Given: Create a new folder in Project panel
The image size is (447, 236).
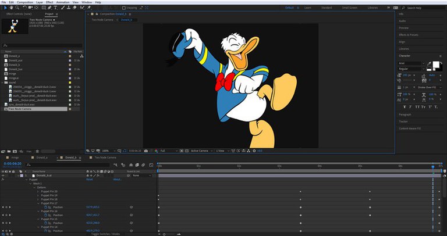Looking at the screenshot, I should [9, 152].
